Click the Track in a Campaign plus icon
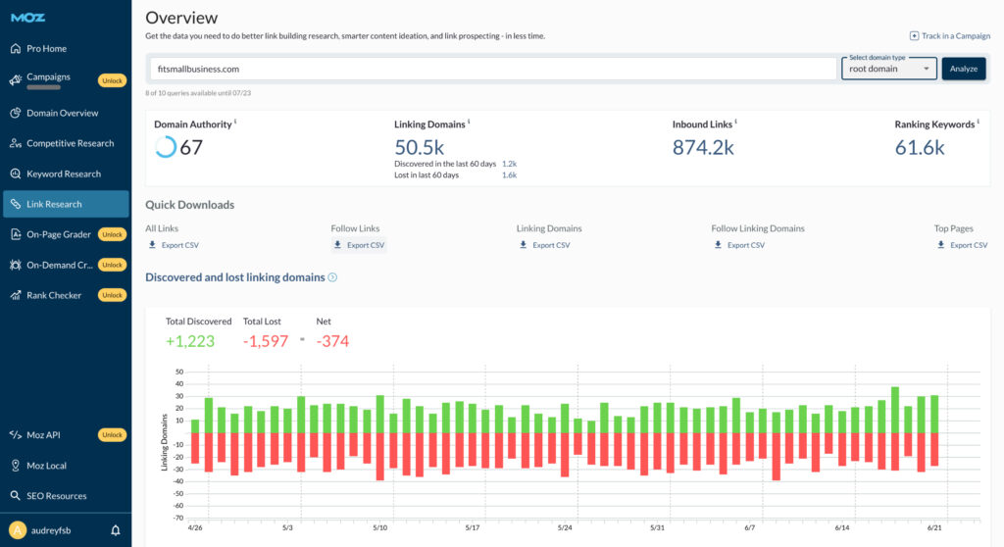1004x547 pixels. click(915, 36)
